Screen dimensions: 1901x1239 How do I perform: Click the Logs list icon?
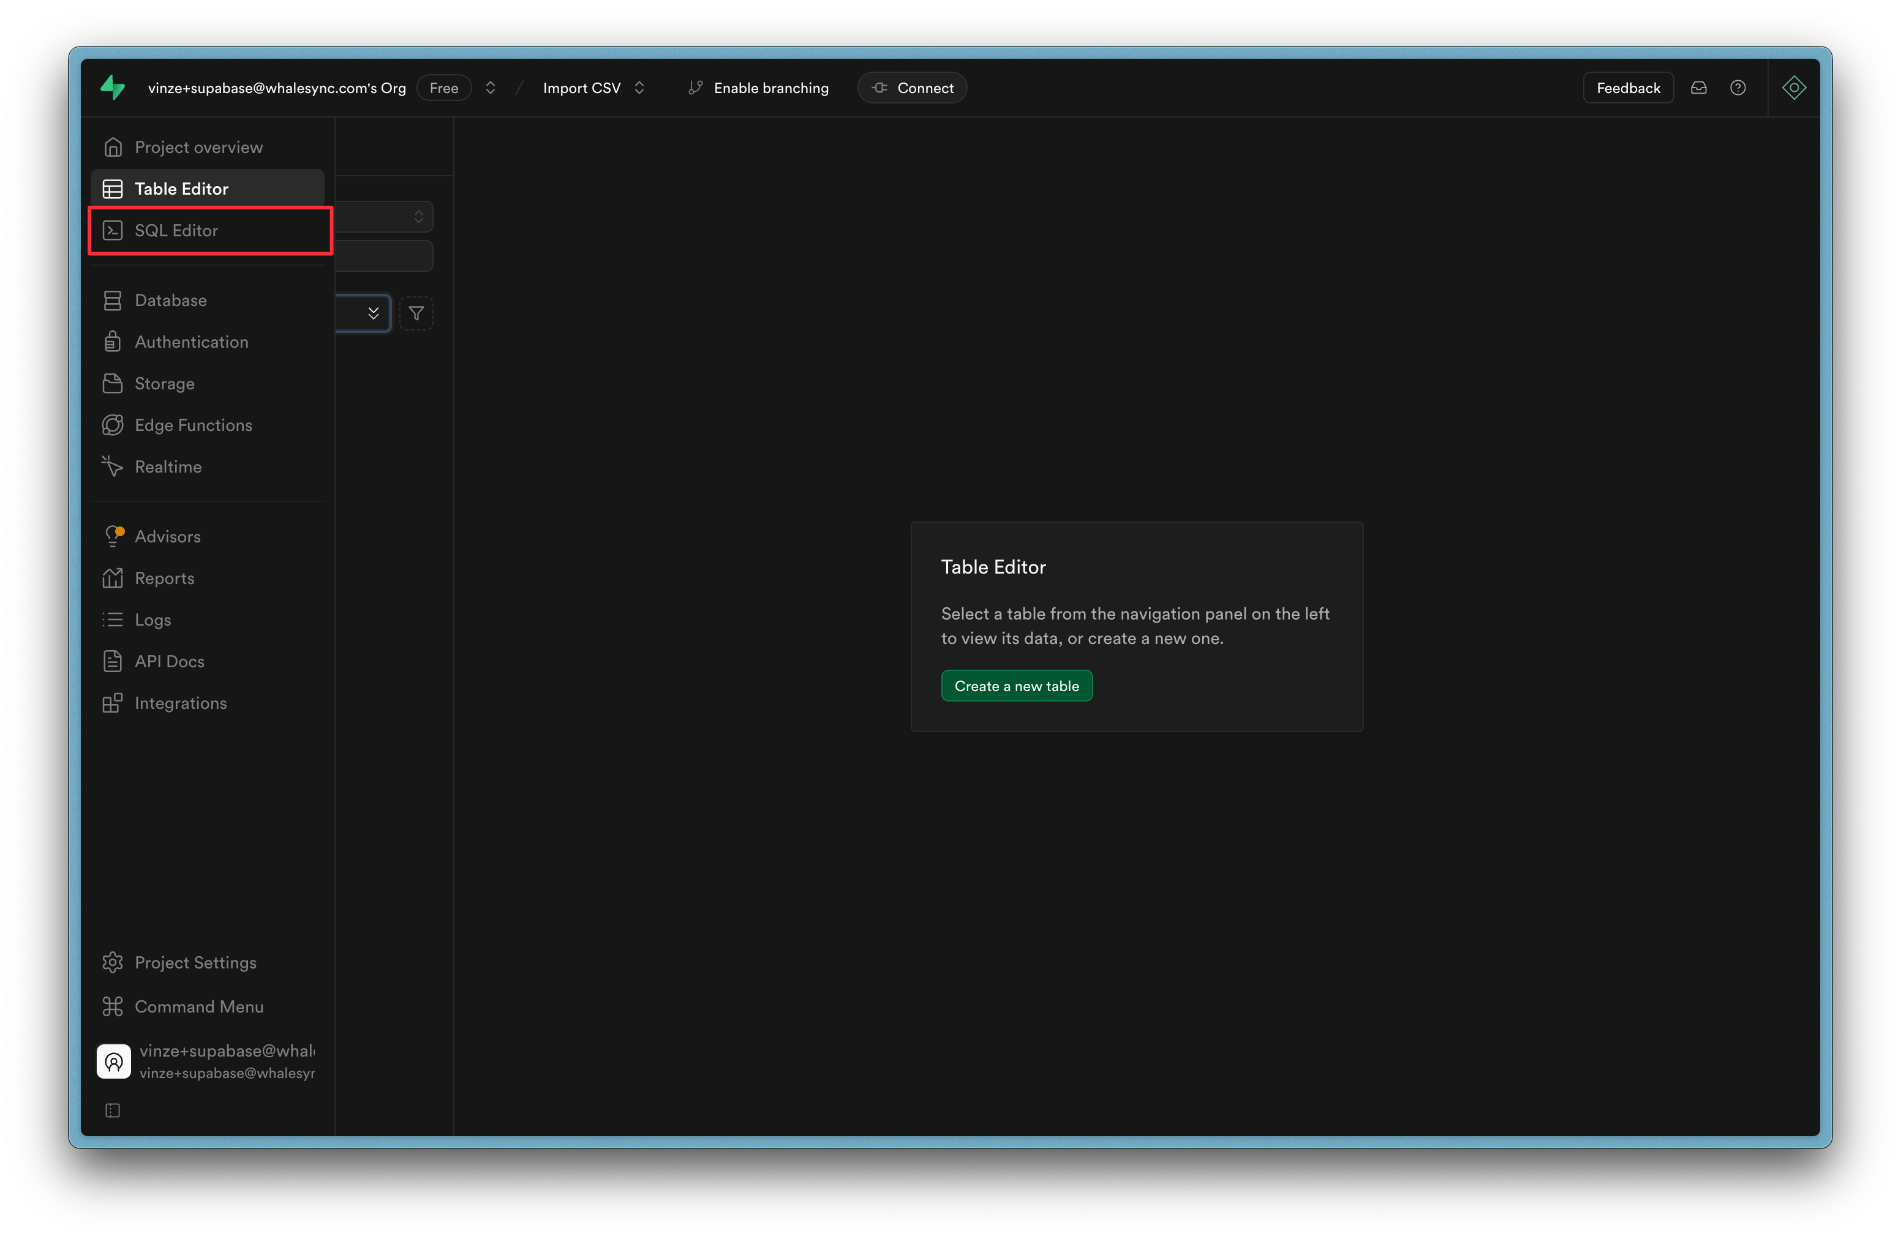pyautogui.click(x=113, y=619)
